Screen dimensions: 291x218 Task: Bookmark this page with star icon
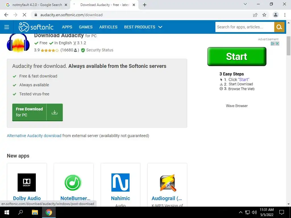(264, 15)
